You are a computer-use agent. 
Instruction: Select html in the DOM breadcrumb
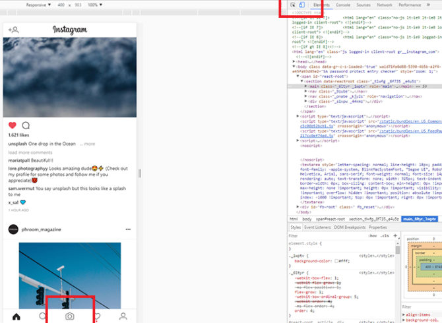point(294,219)
